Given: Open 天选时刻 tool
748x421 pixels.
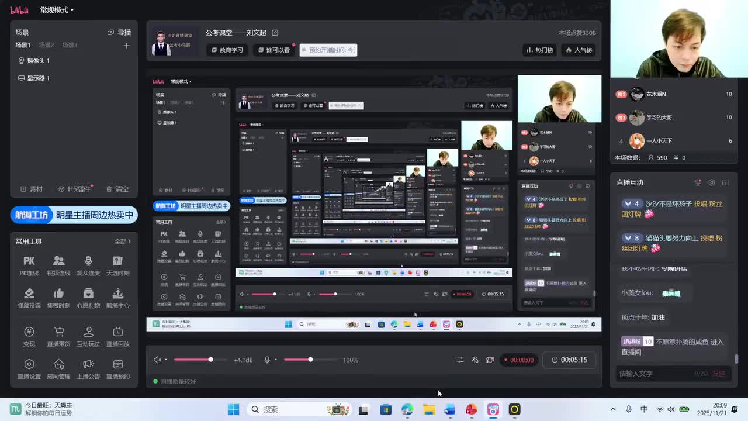Looking at the screenshot, I should pyautogui.click(x=118, y=265).
